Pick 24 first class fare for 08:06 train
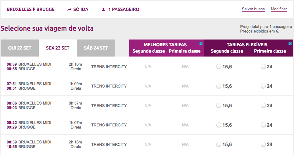 (x=263, y=106)
